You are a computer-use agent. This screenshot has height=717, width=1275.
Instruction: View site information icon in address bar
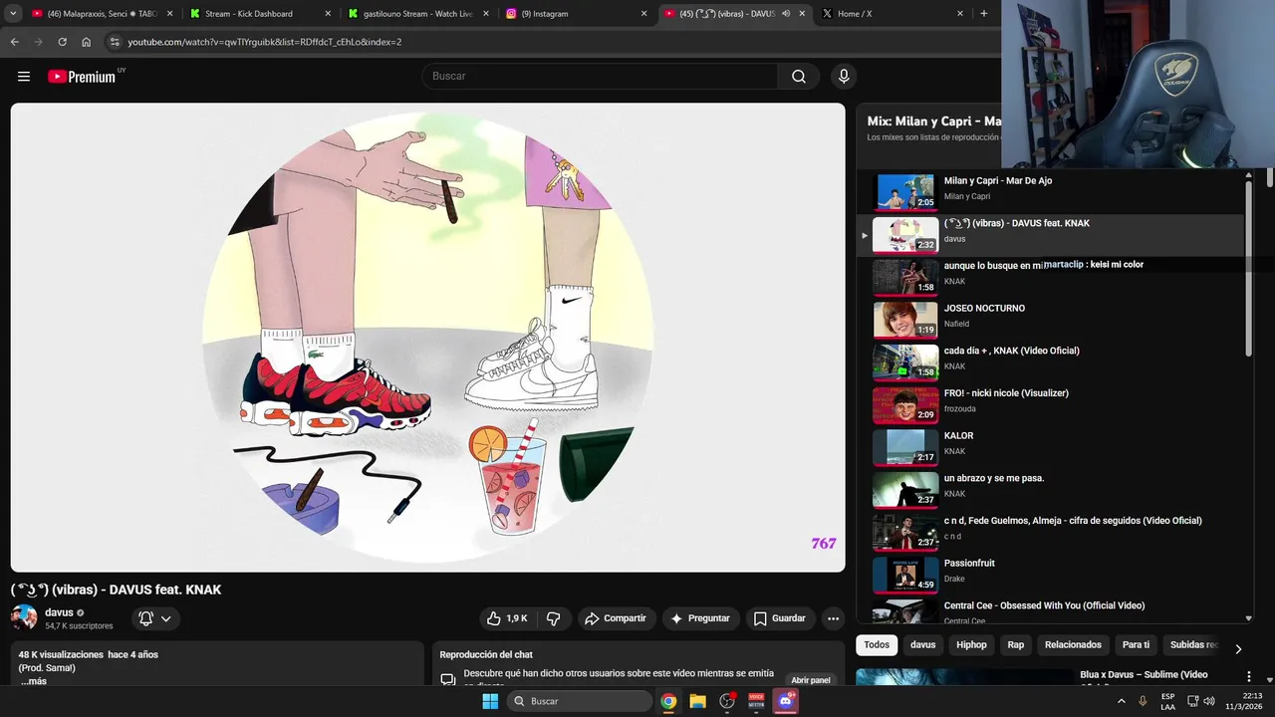pos(114,42)
